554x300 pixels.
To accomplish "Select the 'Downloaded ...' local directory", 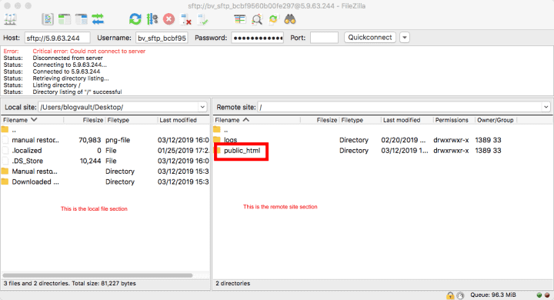I will [x=105, y=182].
